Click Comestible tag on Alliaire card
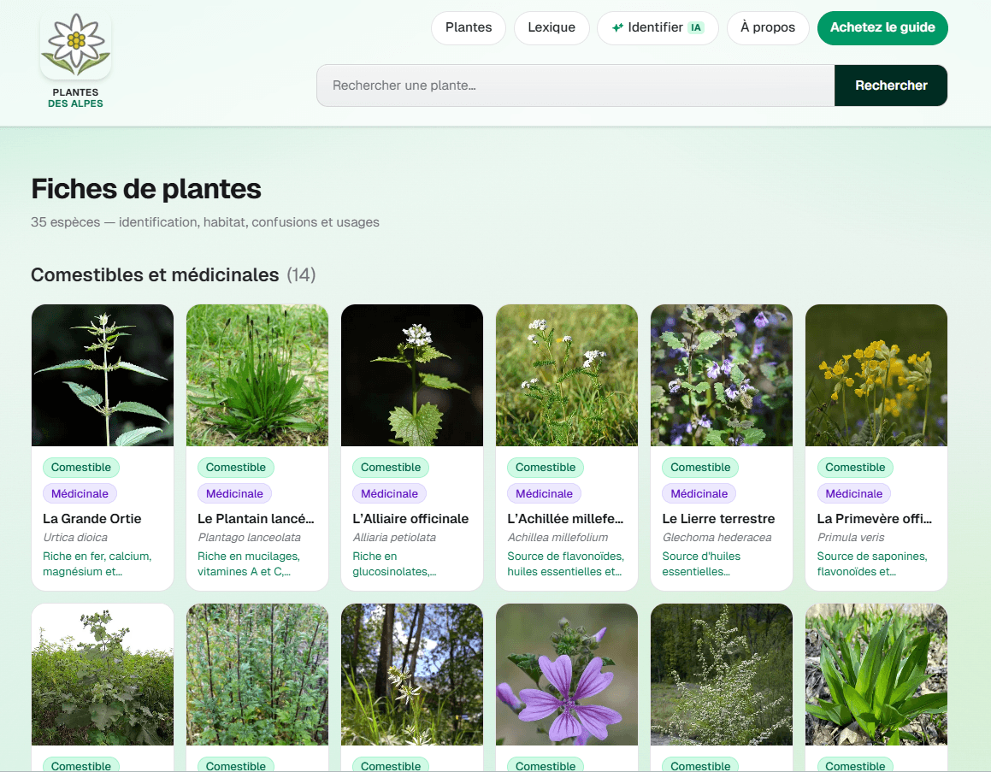The width and height of the screenshot is (991, 772). (391, 468)
